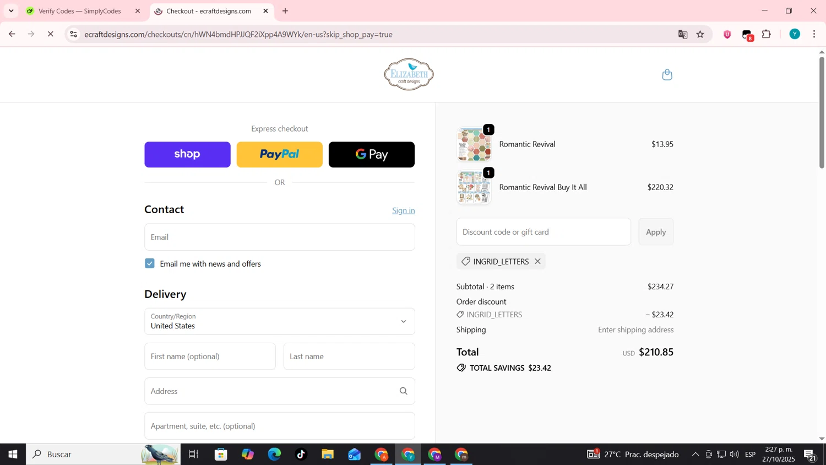The width and height of the screenshot is (826, 465).
Task: Click the Elizabeth Craft Designs logo
Action: (409, 74)
